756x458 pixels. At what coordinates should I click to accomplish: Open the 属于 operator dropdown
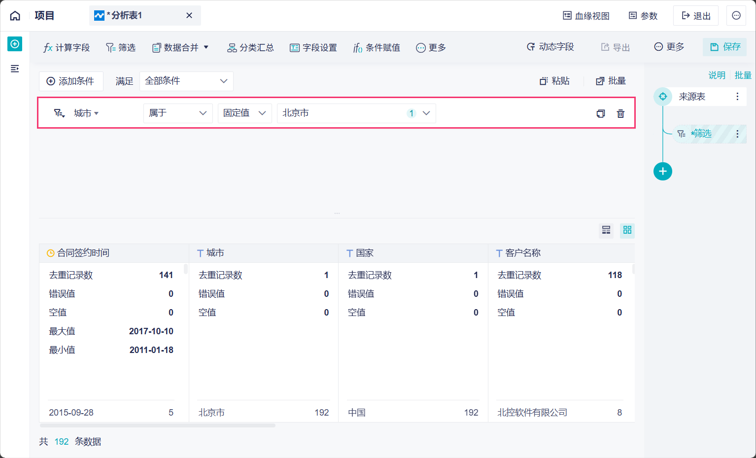[178, 113]
